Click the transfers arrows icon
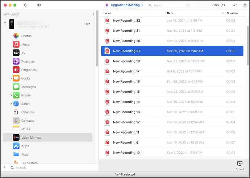The height and width of the screenshot is (178, 250). [235, 5]
